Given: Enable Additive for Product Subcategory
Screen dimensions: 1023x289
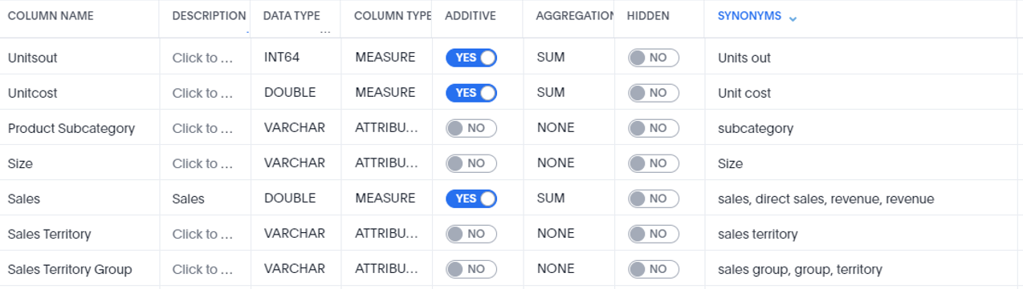Looking at the screenshot, I should 471,128.
